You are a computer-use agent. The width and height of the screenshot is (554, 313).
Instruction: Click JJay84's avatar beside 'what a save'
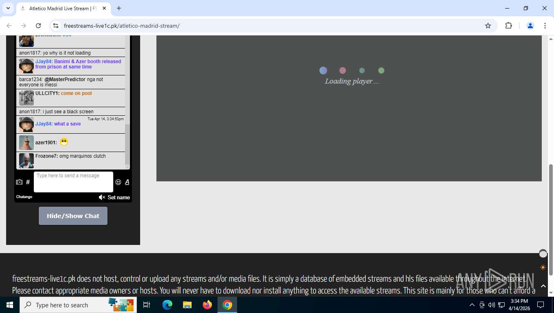26,125
